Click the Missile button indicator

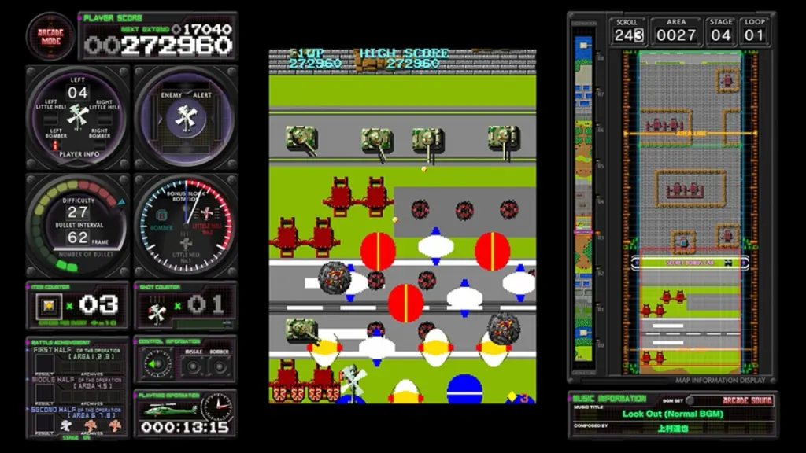(194, 367)
